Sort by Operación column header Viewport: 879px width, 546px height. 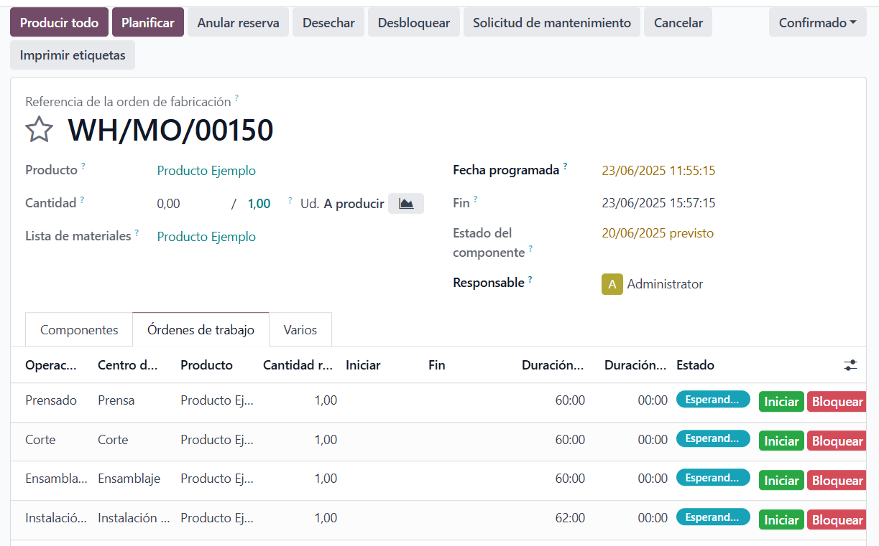[x=51, y=365]
